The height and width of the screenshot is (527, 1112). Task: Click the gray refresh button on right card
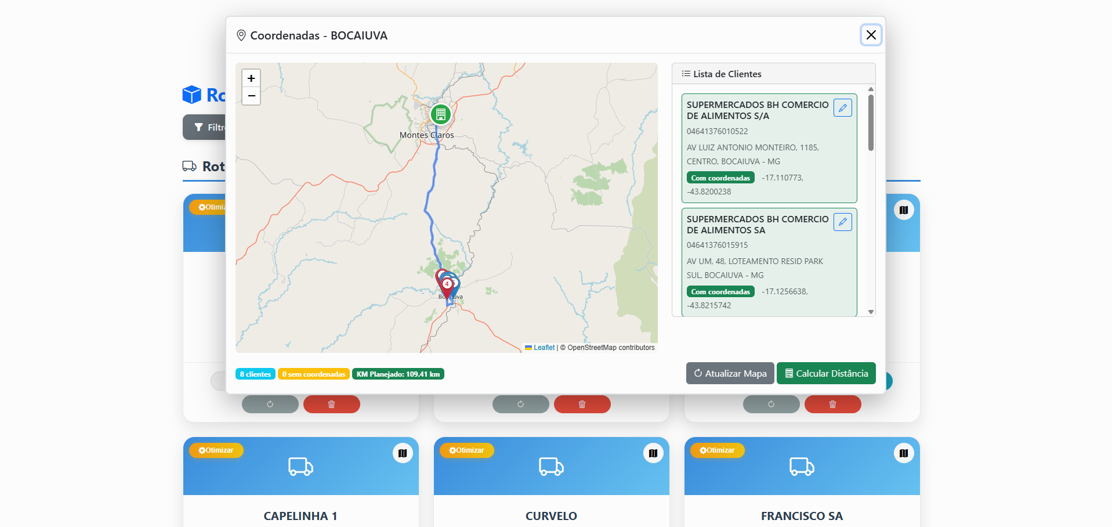(x=771, y=404)
